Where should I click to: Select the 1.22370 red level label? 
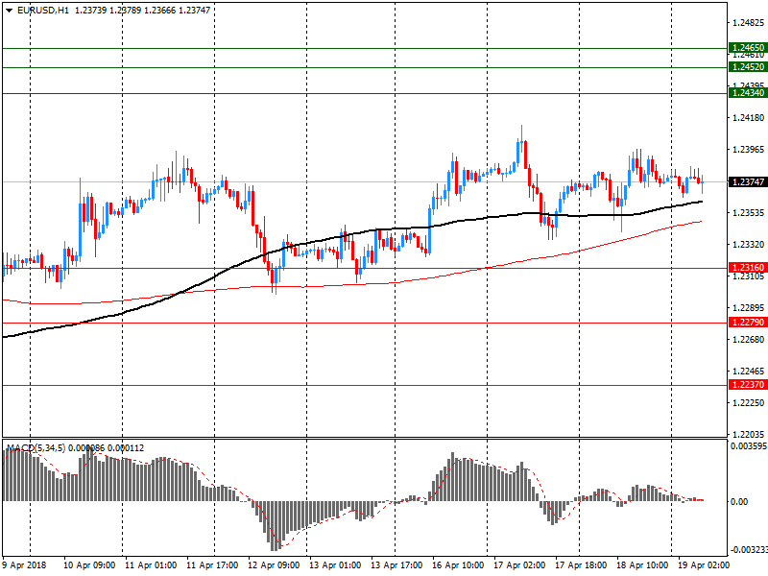pos(748,385)
